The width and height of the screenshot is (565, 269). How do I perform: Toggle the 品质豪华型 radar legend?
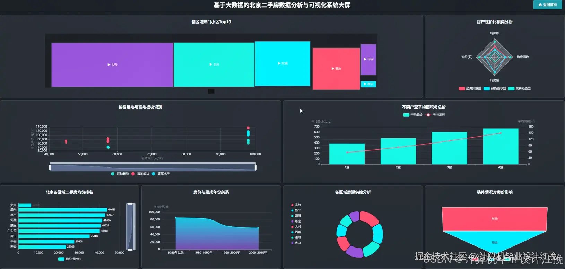pos(495,88)
